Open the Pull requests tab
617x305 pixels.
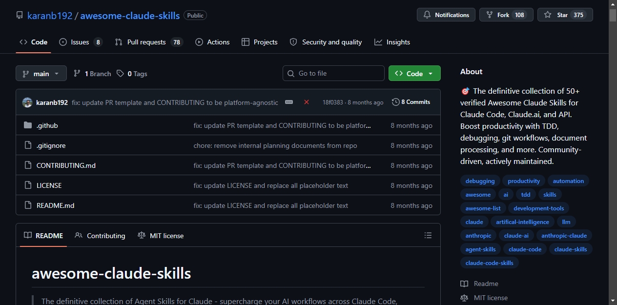(148, 42)
